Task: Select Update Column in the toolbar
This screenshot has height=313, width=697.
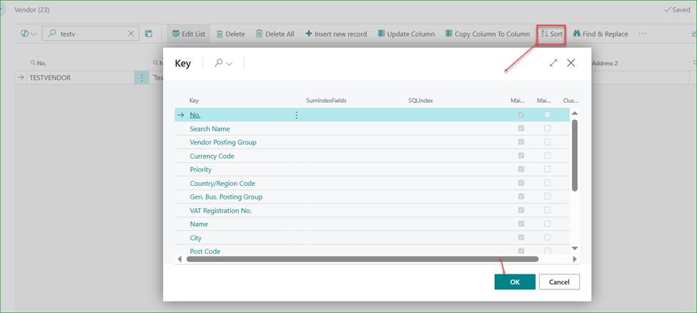Action: point(406,34)
